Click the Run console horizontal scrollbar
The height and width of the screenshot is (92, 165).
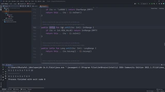click(x=26, y=88)
